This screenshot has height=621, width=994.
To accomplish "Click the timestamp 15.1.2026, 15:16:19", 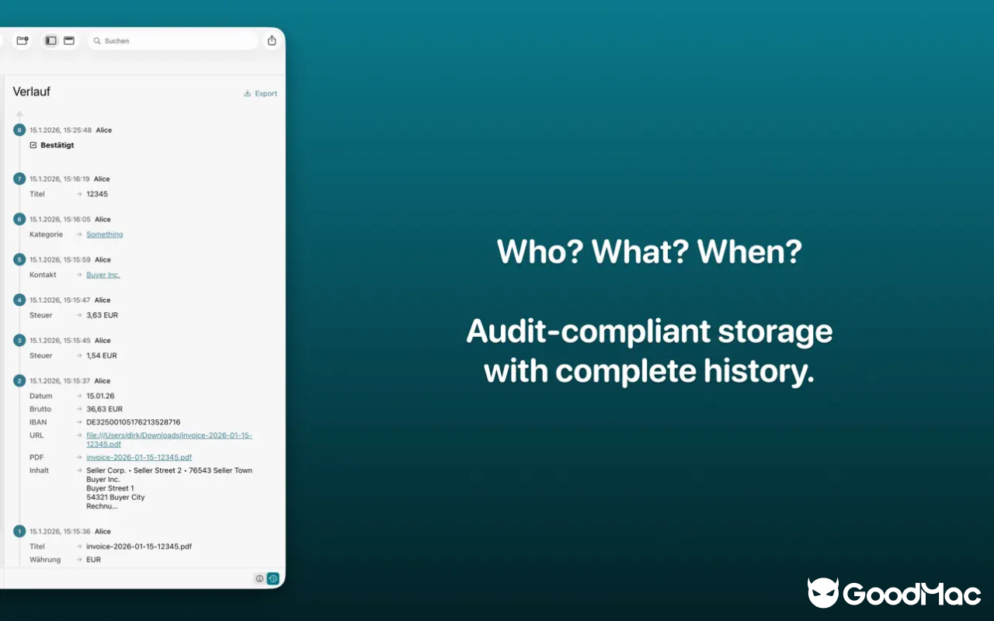I will click(60, 179).
